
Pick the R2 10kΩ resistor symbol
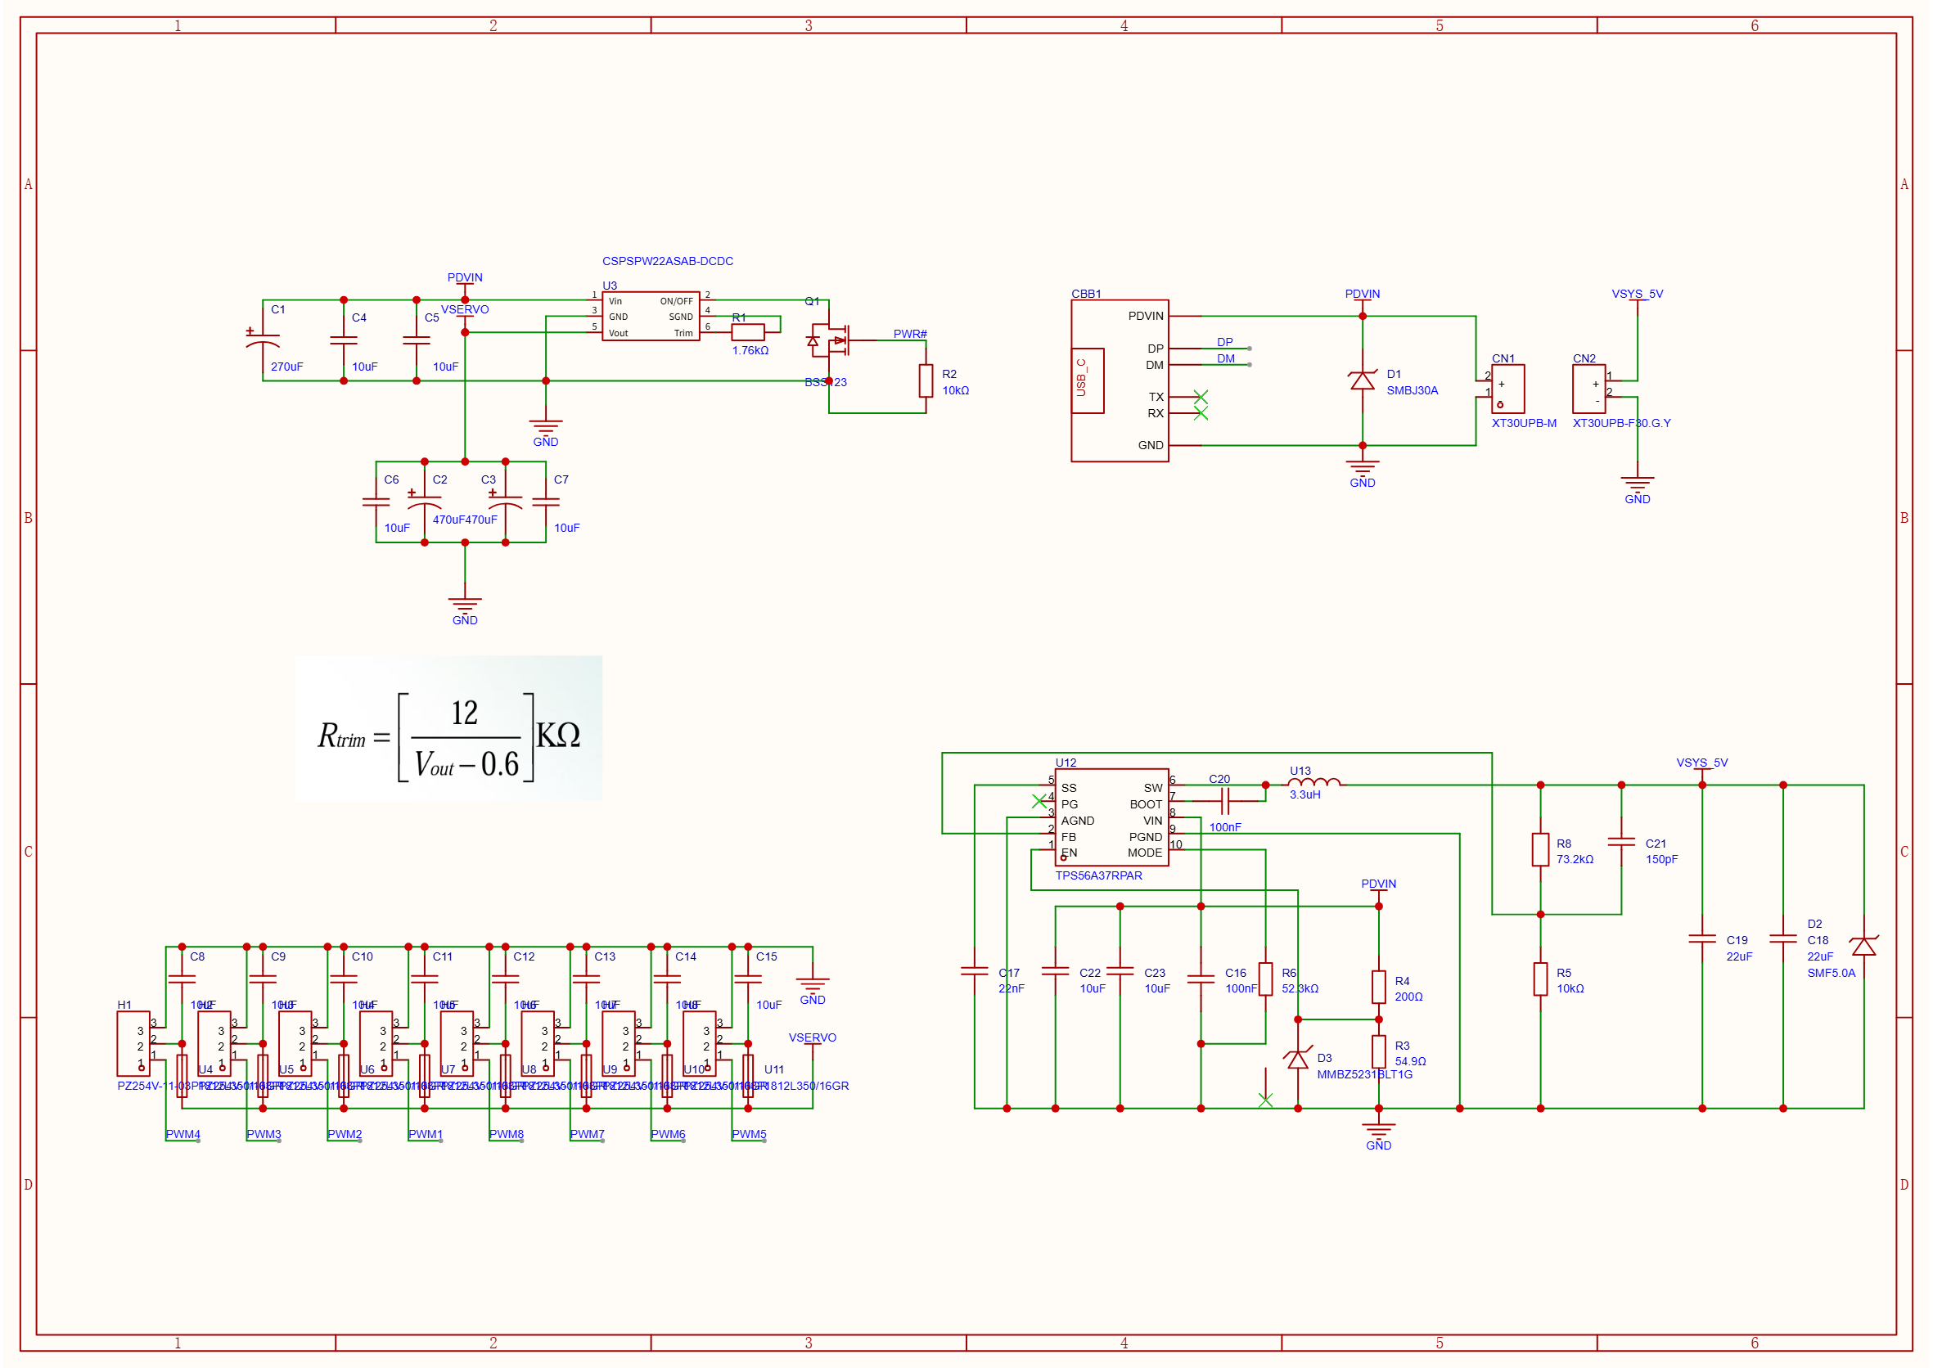coord(926,380)
